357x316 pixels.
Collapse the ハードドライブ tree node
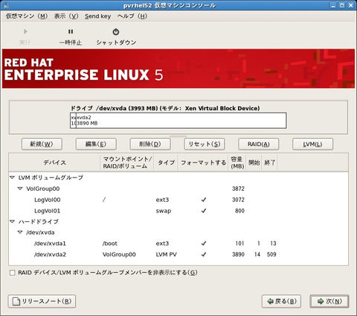click(x=12, y=221)
